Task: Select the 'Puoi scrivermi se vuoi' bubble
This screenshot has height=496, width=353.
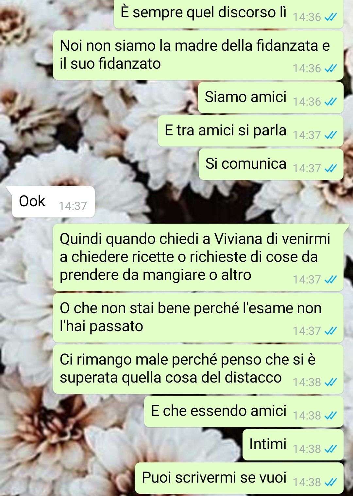Action: [x=239, y=478]
